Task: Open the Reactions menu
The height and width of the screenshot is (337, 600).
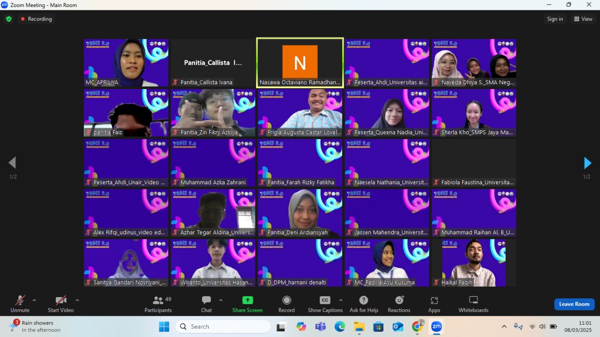Action: click(399, 304)
